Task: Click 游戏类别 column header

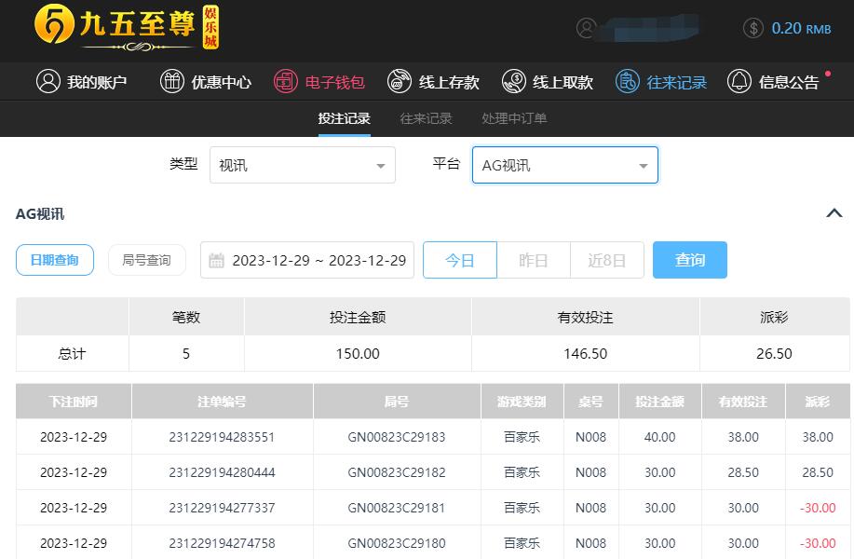Action: pyautogui.click(x=522, y=402)
